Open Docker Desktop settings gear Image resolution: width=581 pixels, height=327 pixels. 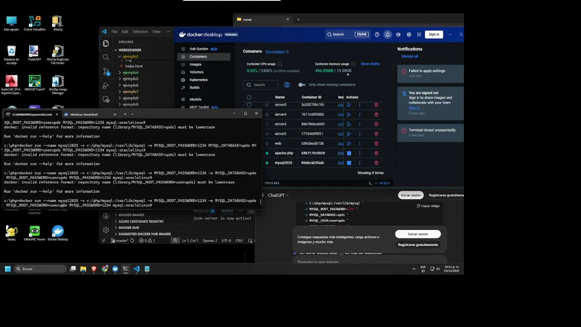click(x=409, y=35)
